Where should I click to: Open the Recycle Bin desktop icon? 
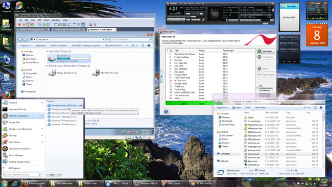point(6,79)
